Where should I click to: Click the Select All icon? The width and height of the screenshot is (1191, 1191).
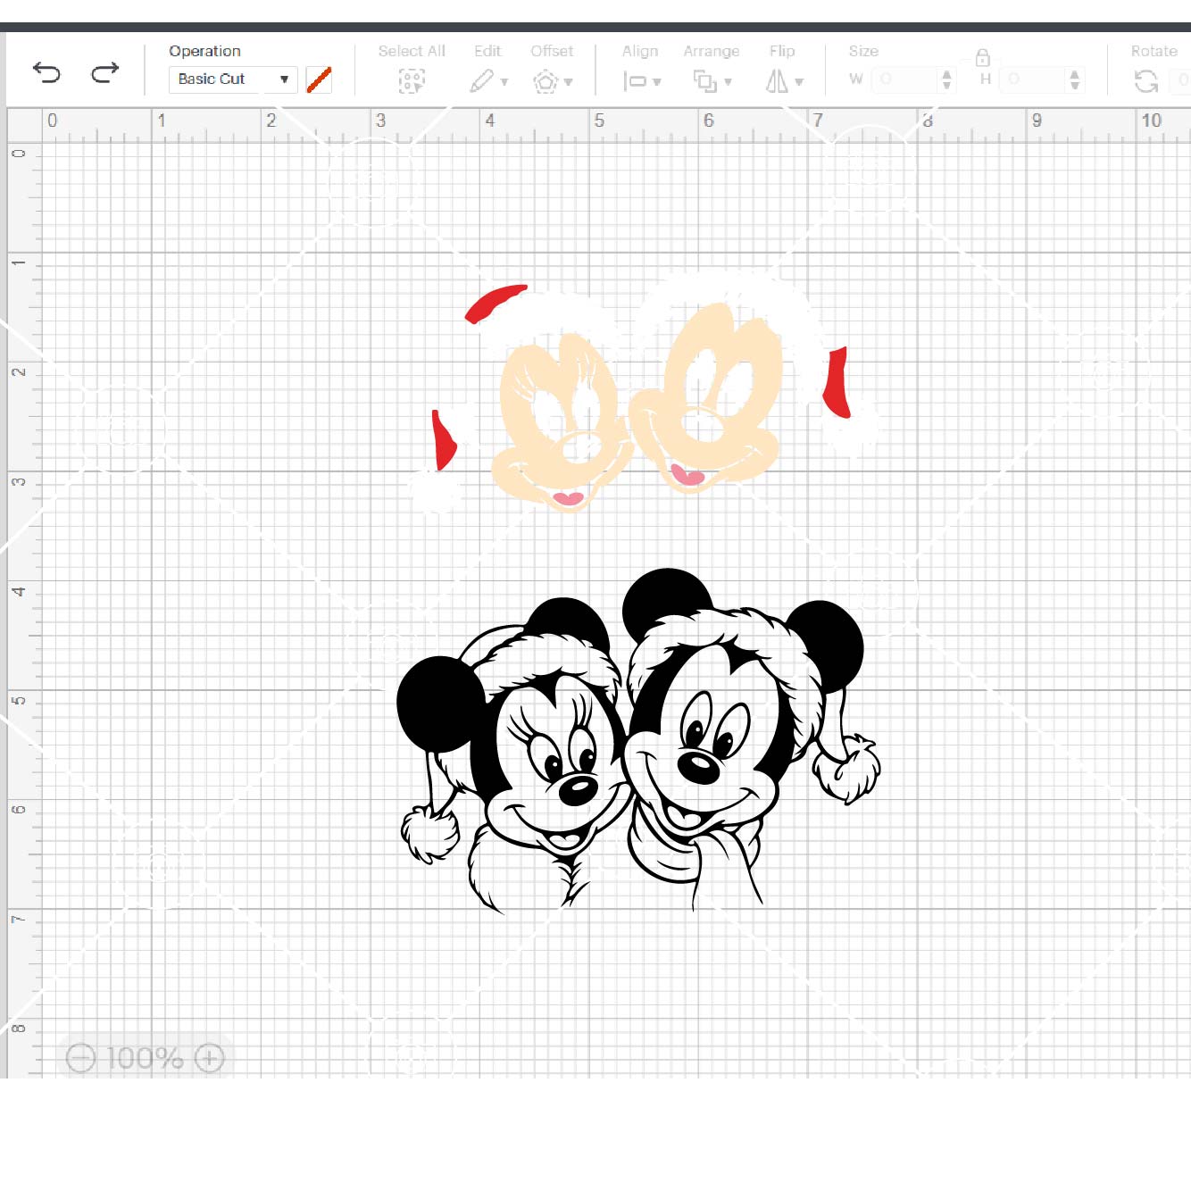point(412,82)
